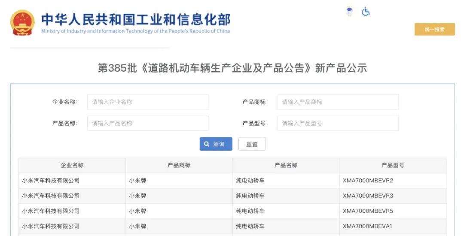The image size is (464, 236).
Task: Click the 产品型号 column header
Action: click(393, 165)
